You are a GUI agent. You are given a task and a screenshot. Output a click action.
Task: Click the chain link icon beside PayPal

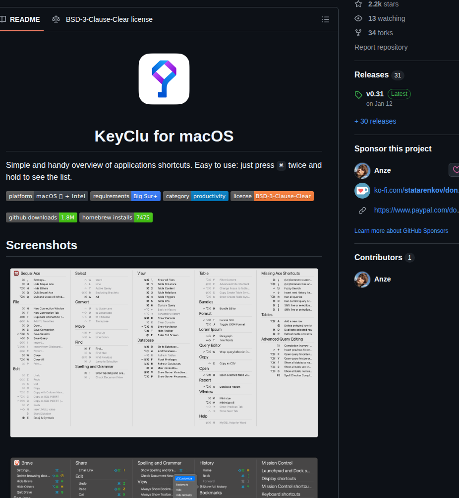click(x=362, y=210)
